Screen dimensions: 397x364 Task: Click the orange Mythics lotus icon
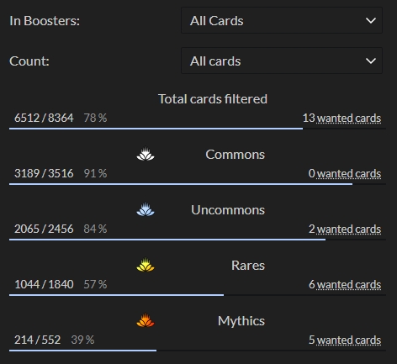point(146,320)
